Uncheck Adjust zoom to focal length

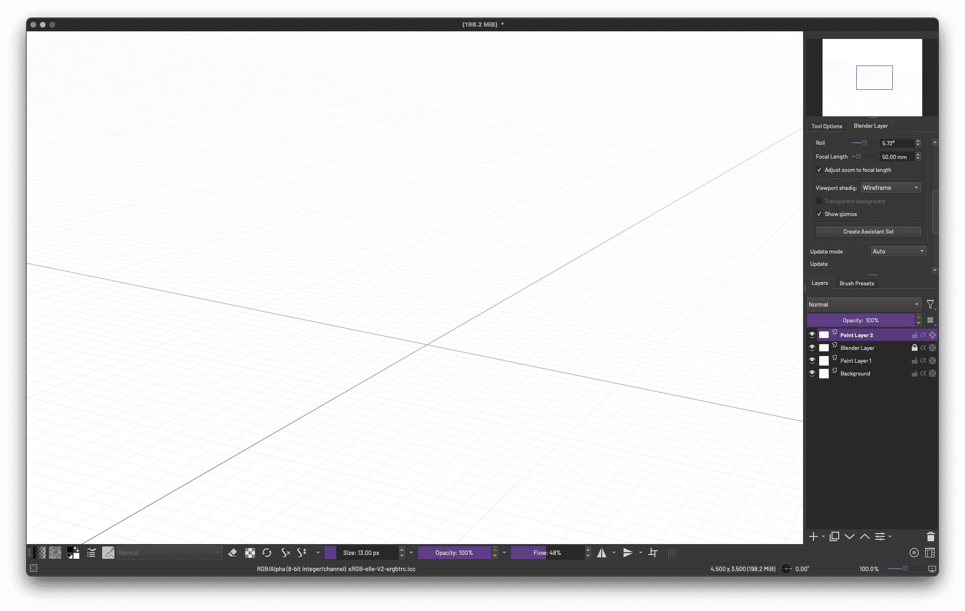pyautogui.click(x=819, y=170)
